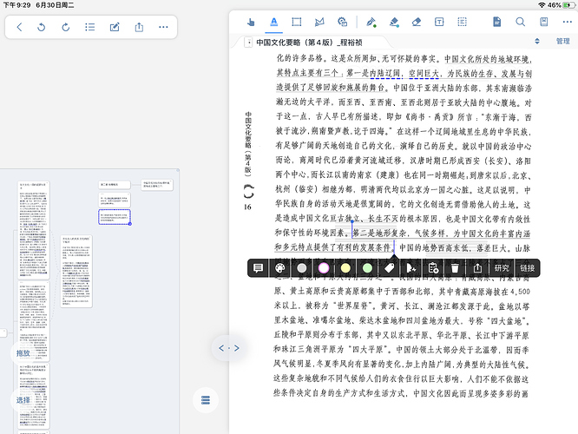Image resolution: width=578 pixels, height=434 pixels.
Task: Copy excerpt with the clipboard icon
Action: [x=433, y=268]
